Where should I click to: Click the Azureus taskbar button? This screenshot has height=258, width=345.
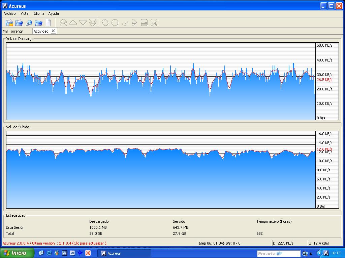coord(124,253)
